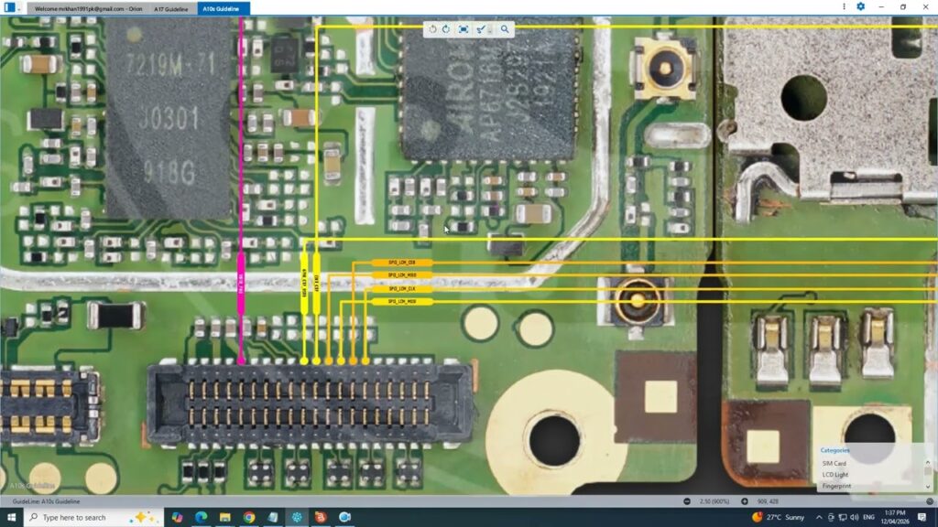The width and height of the screenshot is (938, 527).
Task: Open Google Chrome from the taskbar
Action: pos(249,517)
